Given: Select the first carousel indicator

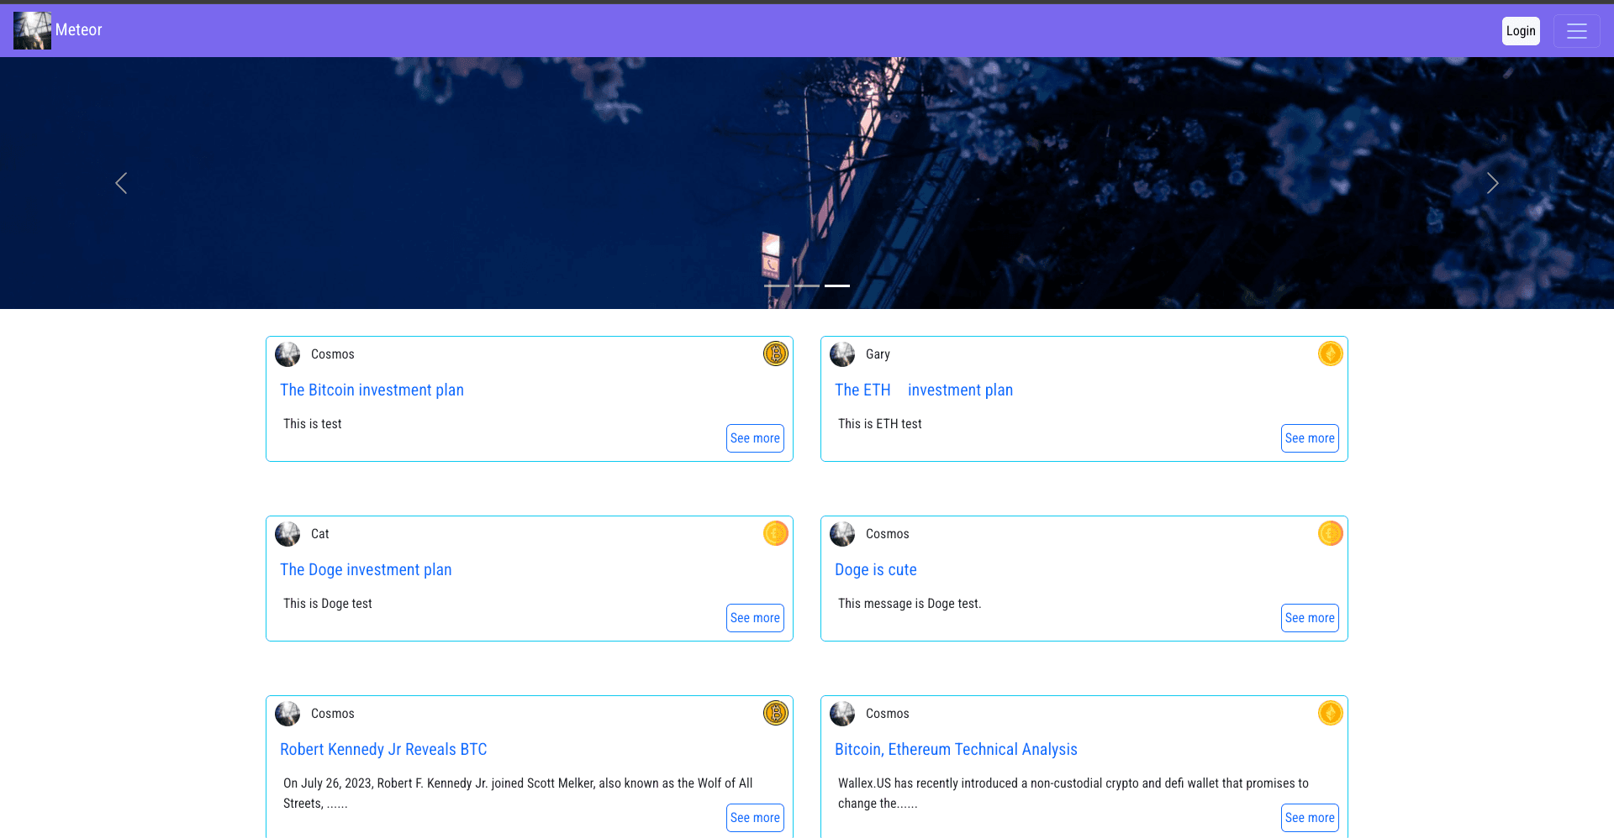Looking at the screenshot, I should (x=776, y=285).
